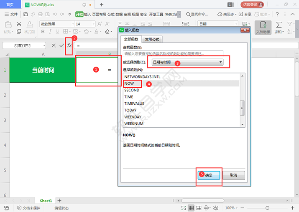Click the Save icon in quick toolbar

coord(26,14)
